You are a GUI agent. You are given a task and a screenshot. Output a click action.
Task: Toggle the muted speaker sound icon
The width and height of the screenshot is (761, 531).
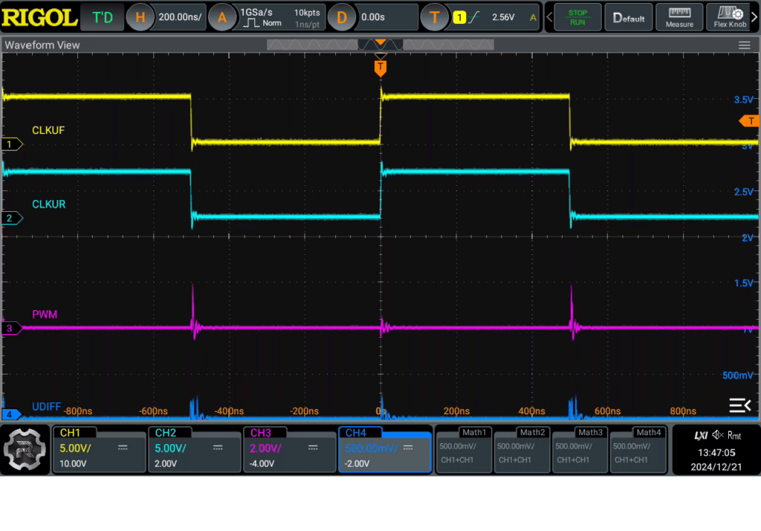tap(717, 435)
